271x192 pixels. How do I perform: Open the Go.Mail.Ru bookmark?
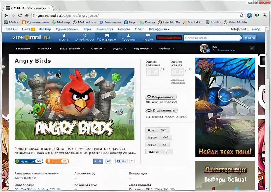(x=193, y=22)
